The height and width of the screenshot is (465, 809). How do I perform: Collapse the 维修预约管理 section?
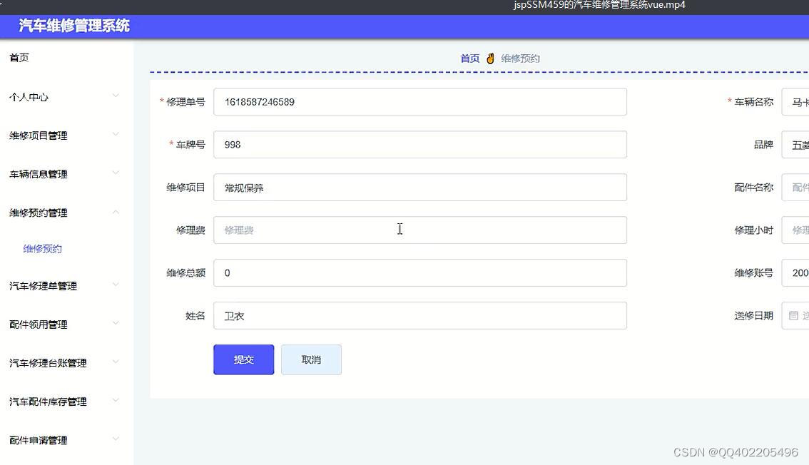click(x=64, y=212)
